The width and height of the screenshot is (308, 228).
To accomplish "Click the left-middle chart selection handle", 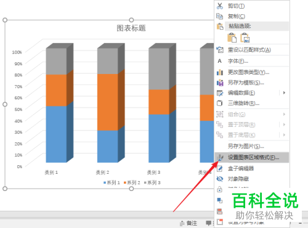I will 5,104.
